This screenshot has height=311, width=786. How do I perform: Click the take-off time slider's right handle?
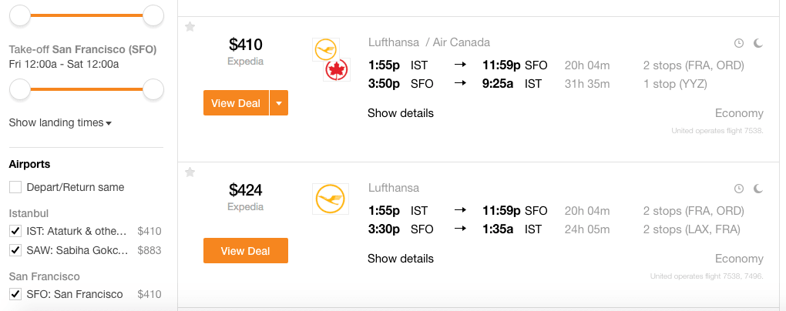[x=153, y=89]
